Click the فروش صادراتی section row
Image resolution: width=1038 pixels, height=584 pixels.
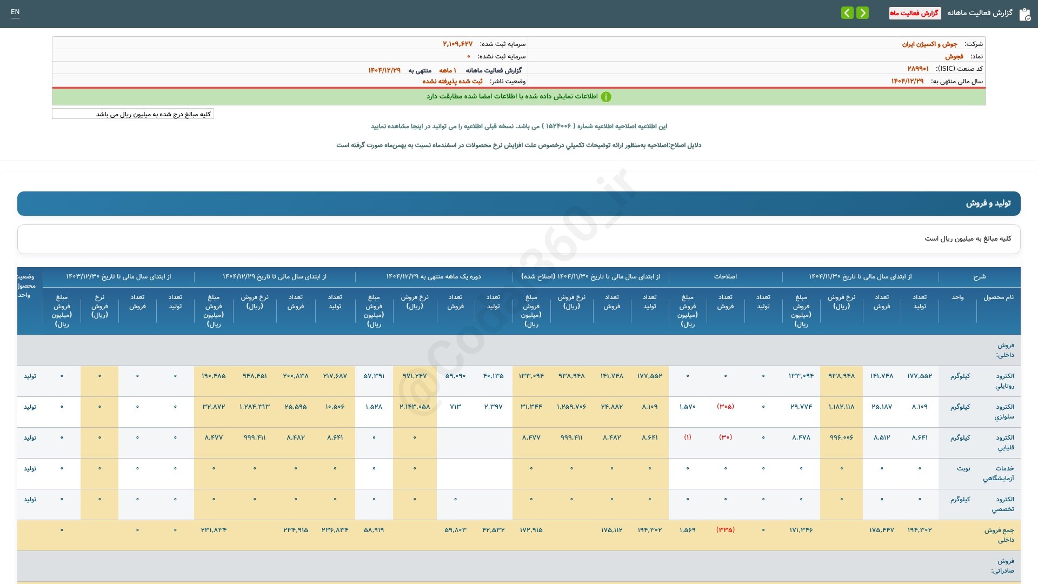click(x=519, y=566)
